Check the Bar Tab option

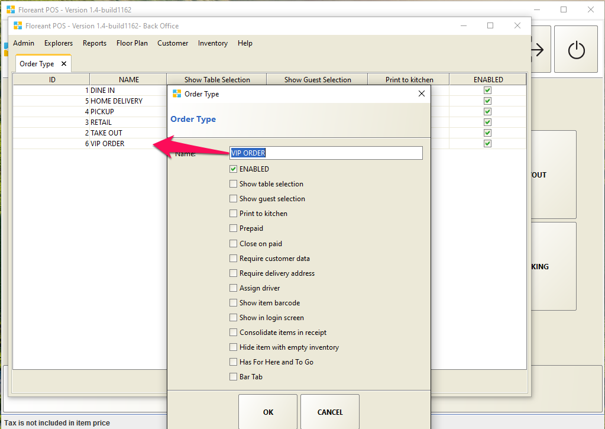233,377
